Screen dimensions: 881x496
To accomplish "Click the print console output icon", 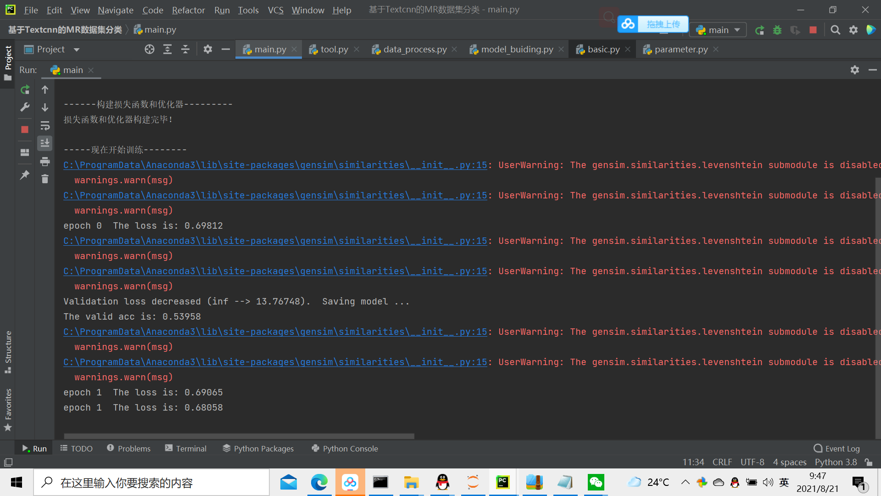I will 45,161.
